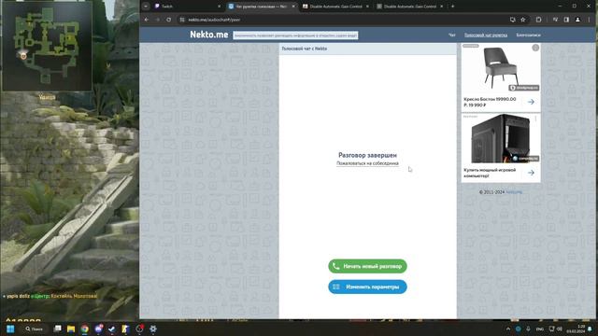Open the browser profile avatar
Image resolution: width=598 pixels, height=336 pixels.
click(x=577, y=20)
